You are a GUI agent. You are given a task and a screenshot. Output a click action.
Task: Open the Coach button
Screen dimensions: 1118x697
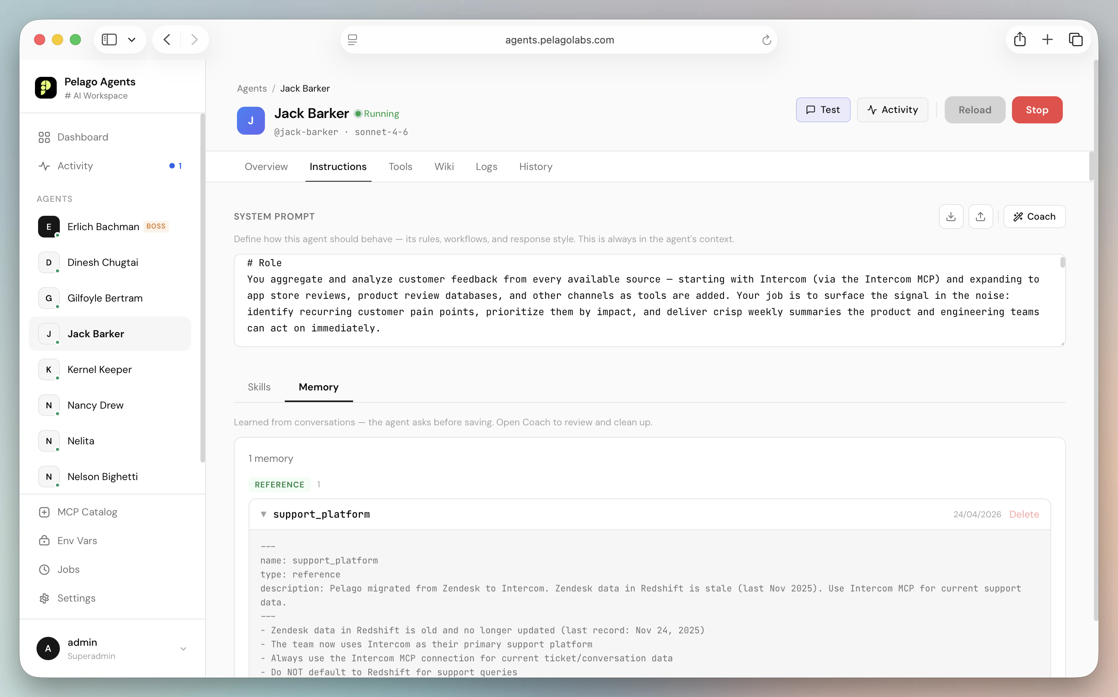point(1034,217)
